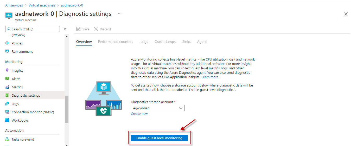Click the (Preview) item at sidebar top
This screenshot has height=146, width=351.
tap(18, 35)
